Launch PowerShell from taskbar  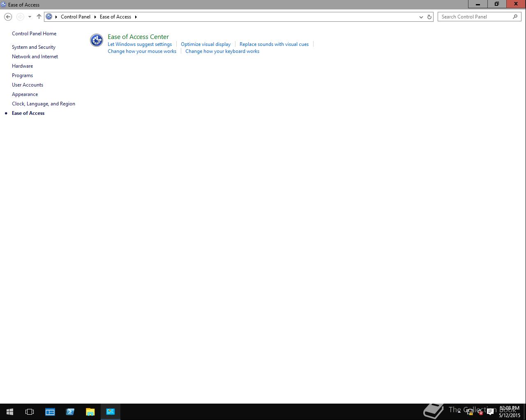click(x=70, y=412)
